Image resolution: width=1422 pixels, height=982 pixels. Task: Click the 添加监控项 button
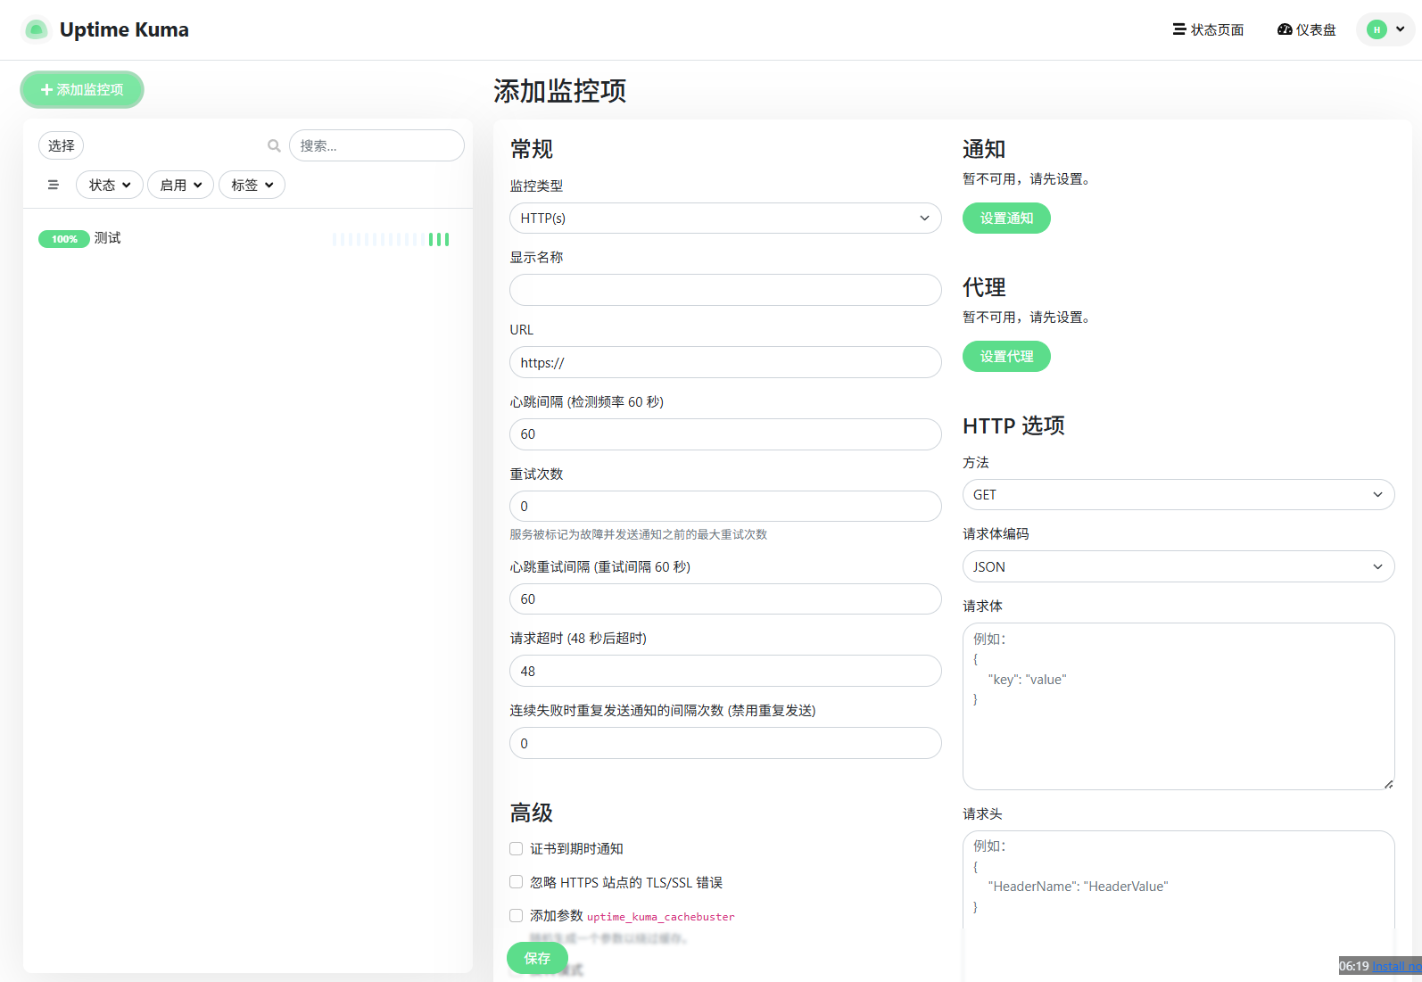[x=82, y=90]
